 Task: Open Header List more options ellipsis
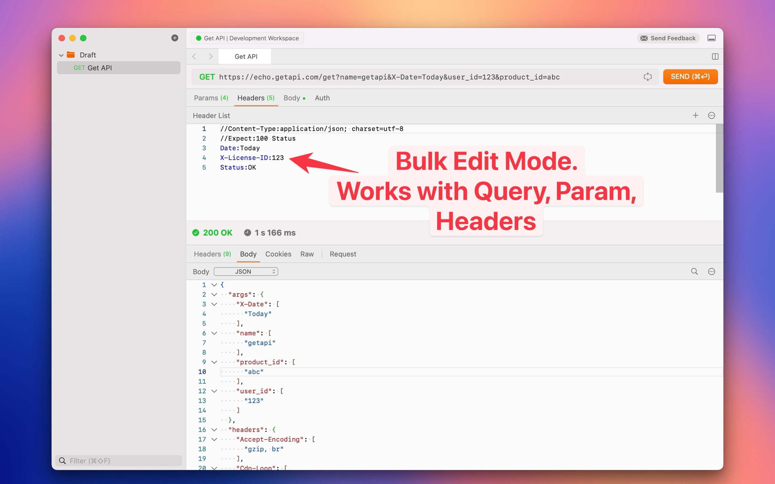711,115
